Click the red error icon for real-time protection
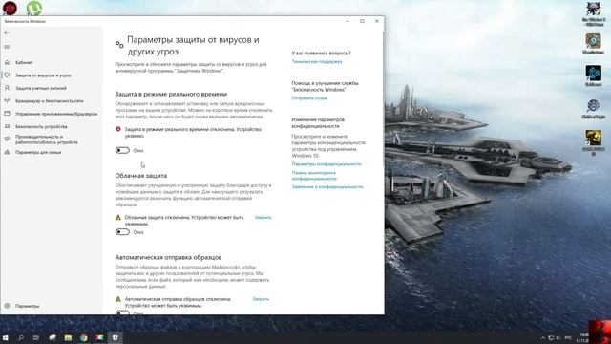The image size is (611, 344). pyautogui.click(x=118, y=129)
